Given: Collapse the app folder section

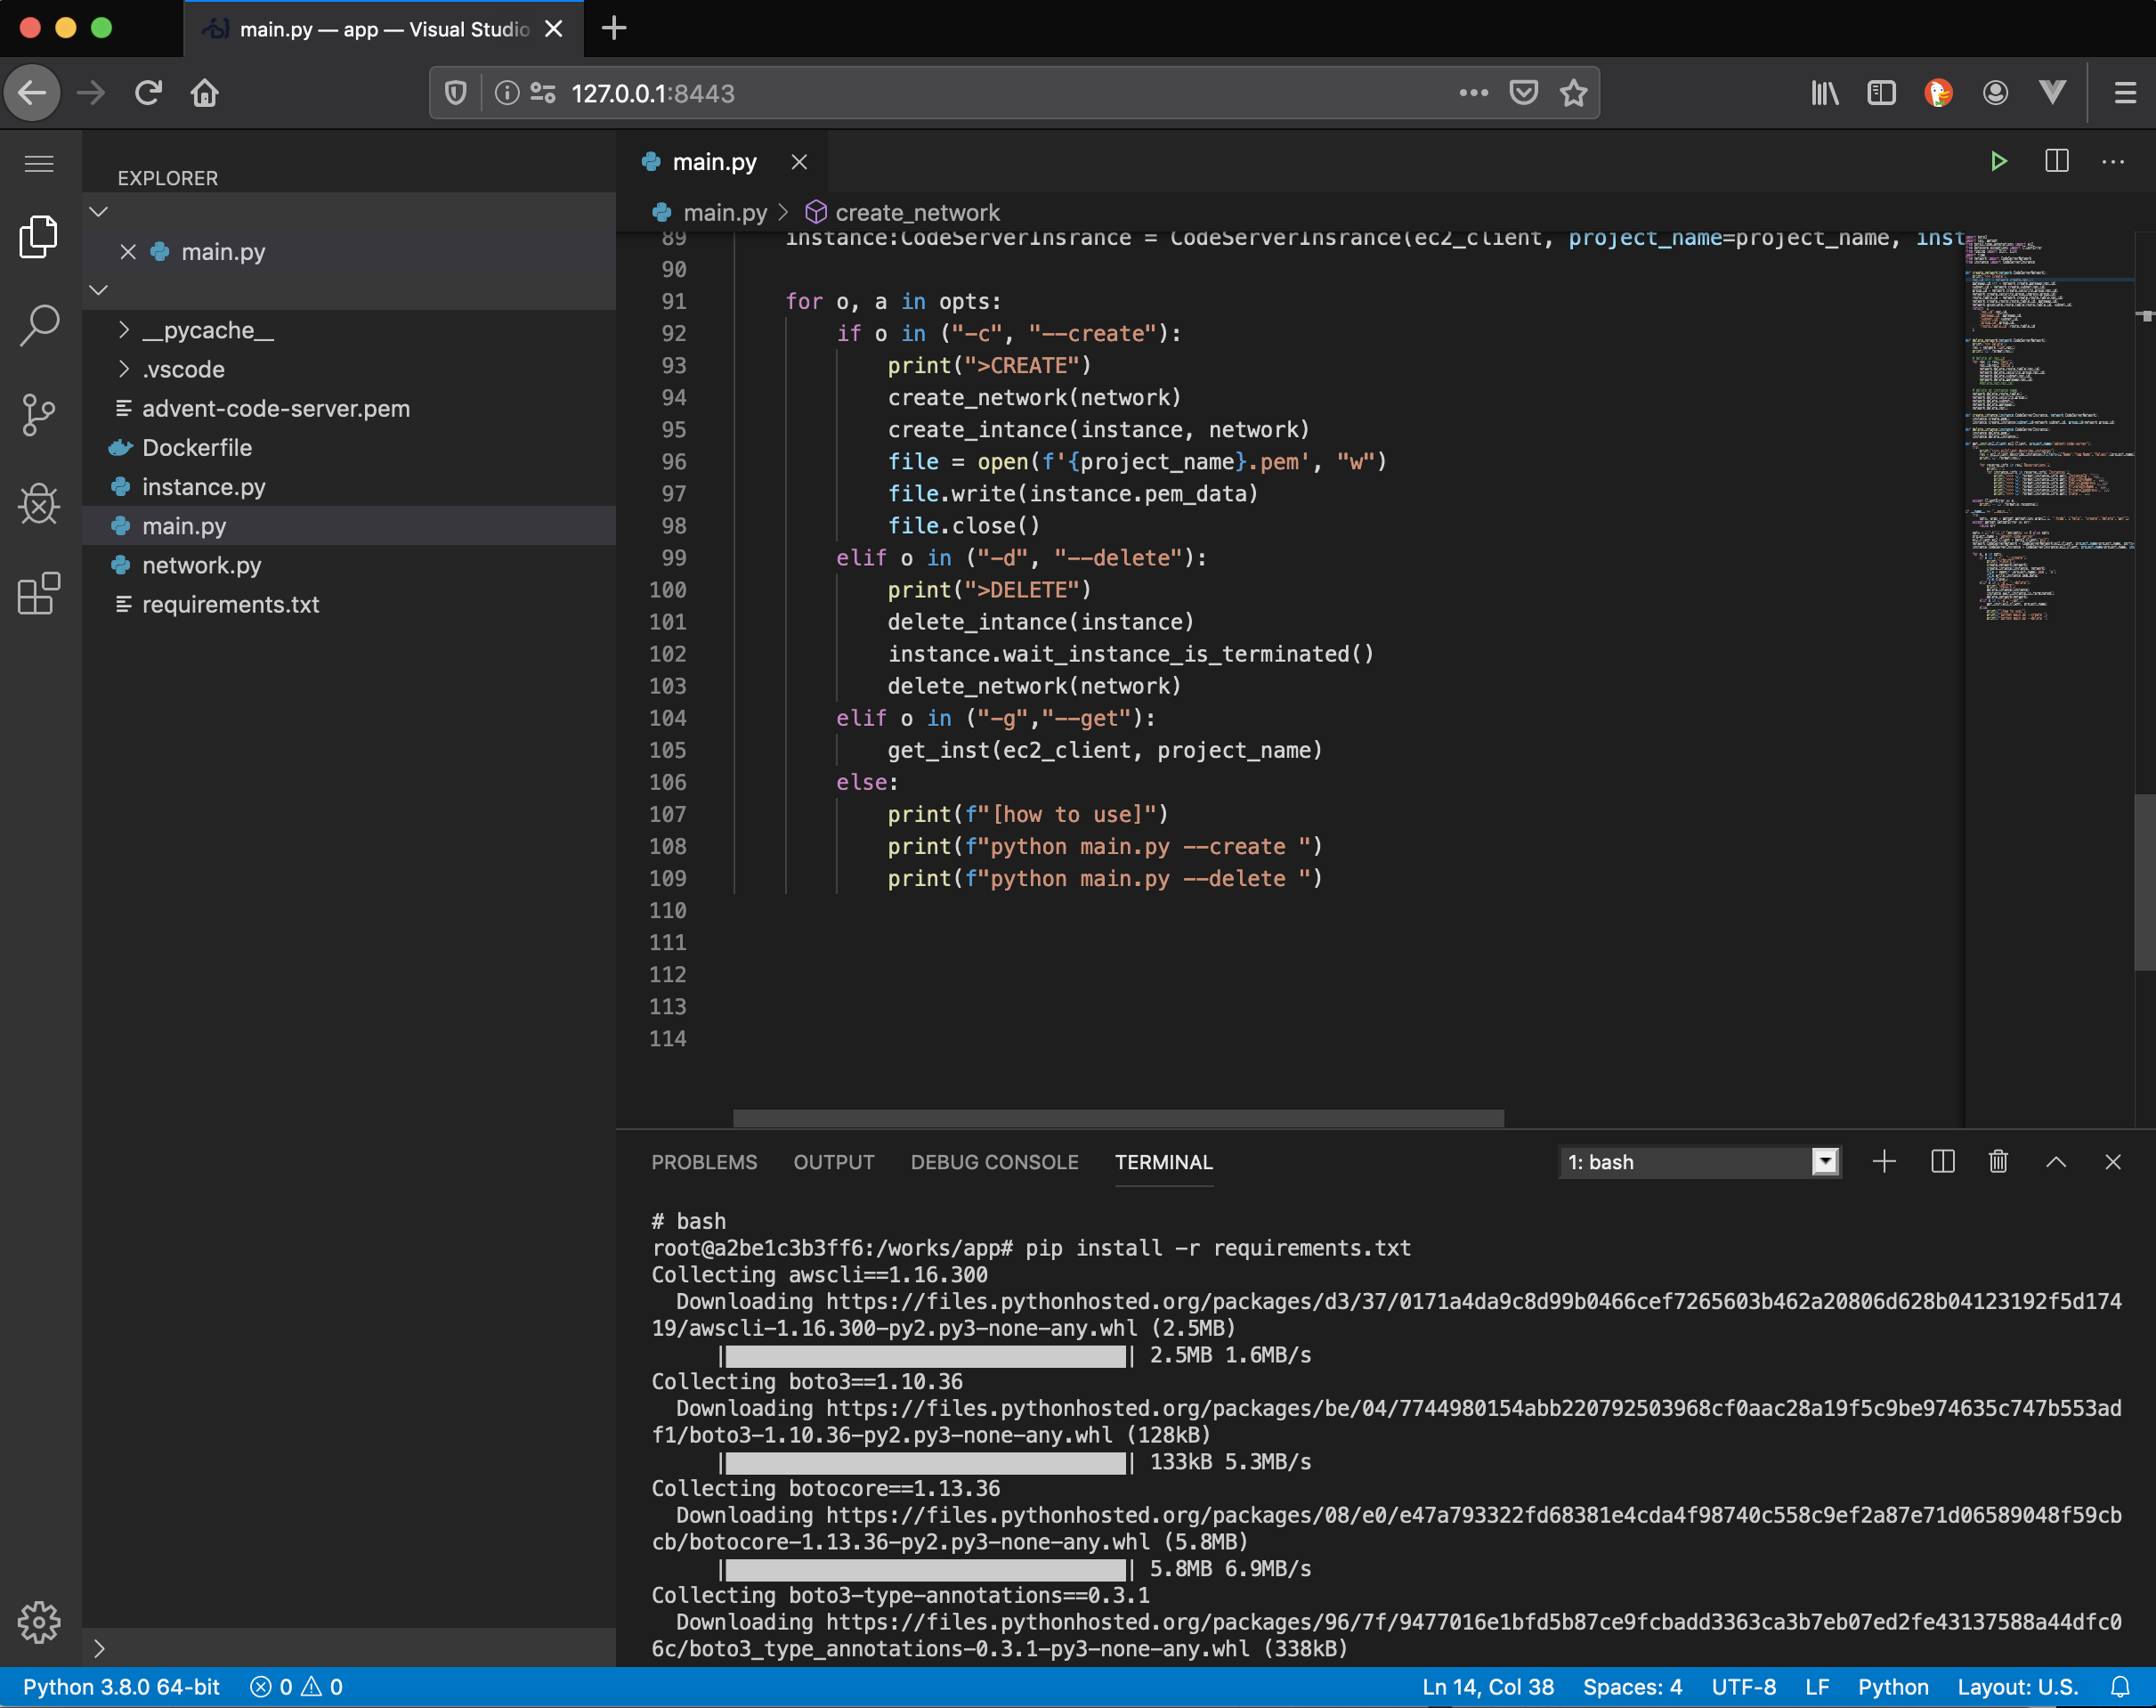Looking at the screenshot, I should coord(98,290).
